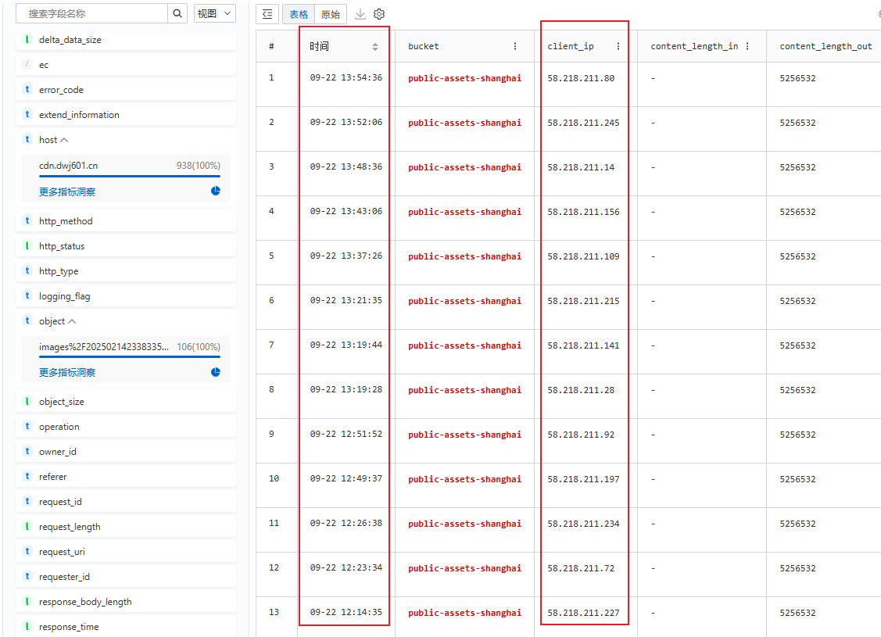The image size is (881, 637).
Task: Open the content_length_in column options menu
Action: pos(747,46)
